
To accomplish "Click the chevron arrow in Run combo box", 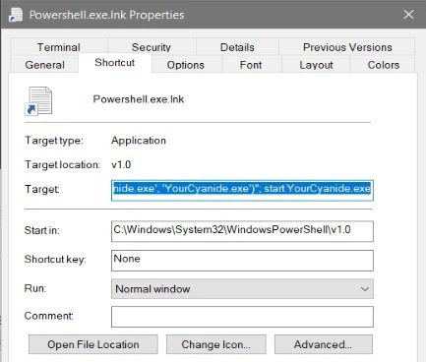I will coord(364,289).
